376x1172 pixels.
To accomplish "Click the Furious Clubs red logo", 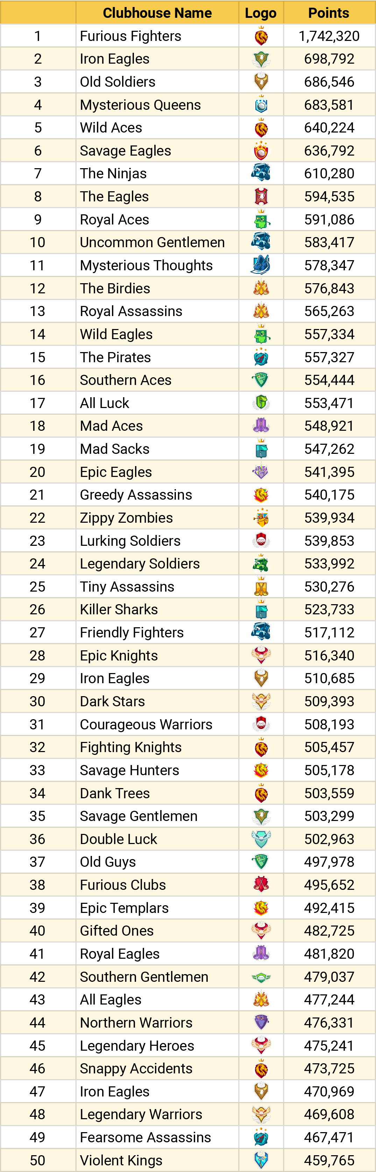I will [261, 884].
